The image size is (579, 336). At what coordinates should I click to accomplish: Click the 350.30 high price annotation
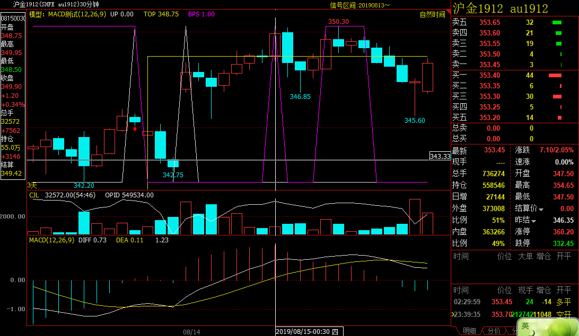click(338, 22)
